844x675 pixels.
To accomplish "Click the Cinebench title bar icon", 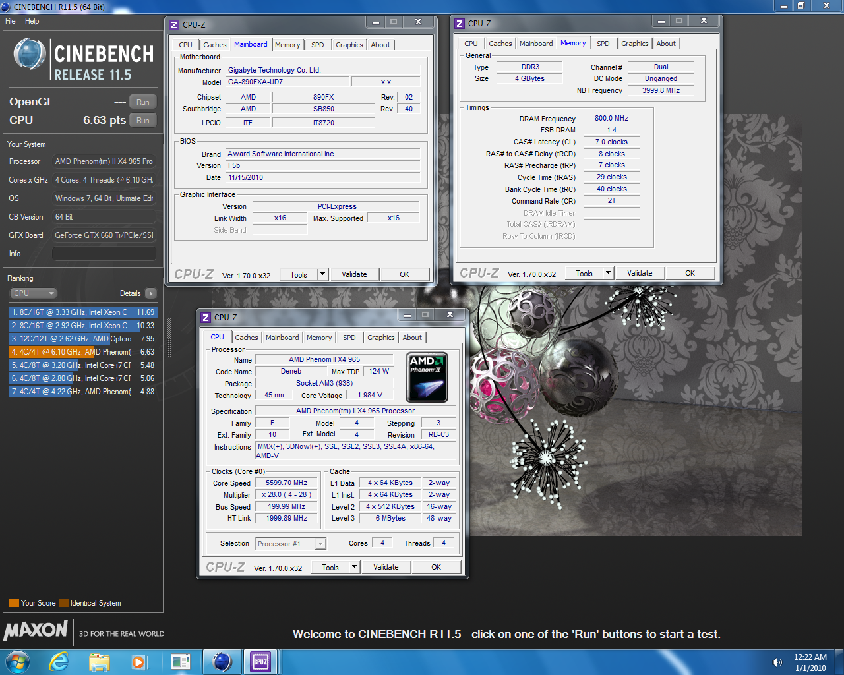I will tap(6, 7).
